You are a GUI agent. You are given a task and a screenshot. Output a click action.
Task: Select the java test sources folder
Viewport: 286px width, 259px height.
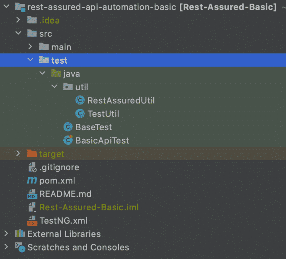point(71,74)
